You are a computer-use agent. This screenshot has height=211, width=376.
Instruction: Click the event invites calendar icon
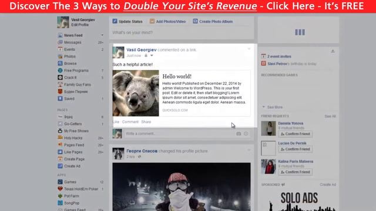pos(263,56)
